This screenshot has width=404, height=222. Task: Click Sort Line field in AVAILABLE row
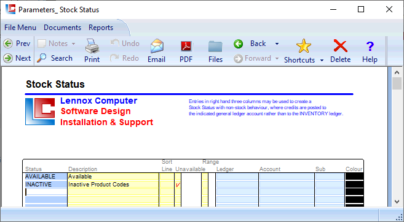pyautogui.click(x=167, y=177)
